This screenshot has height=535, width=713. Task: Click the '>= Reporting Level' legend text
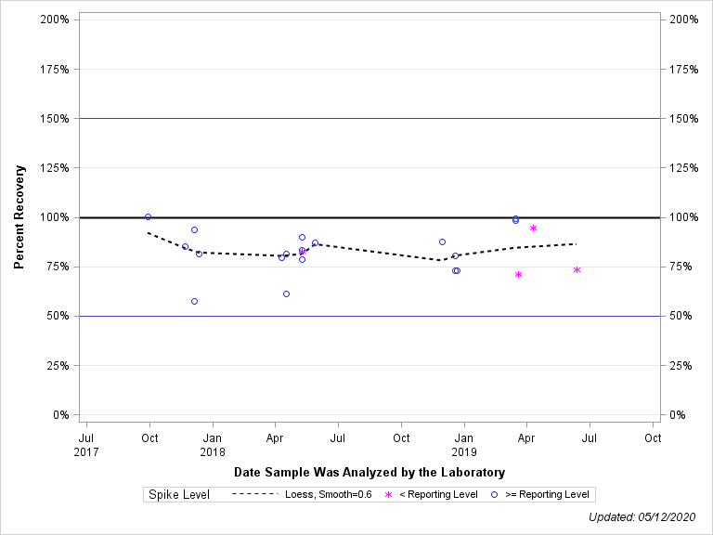pos(547,494)
